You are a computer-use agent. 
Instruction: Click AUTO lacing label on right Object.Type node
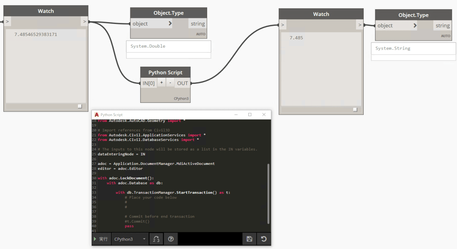[446, 36]
